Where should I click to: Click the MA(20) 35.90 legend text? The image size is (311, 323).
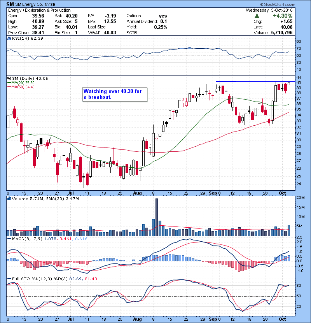tap(23, 83)
